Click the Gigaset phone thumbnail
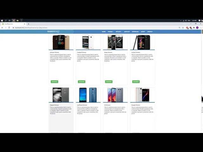The width and height of the screenshot is (203, 152). click(61, 95)
